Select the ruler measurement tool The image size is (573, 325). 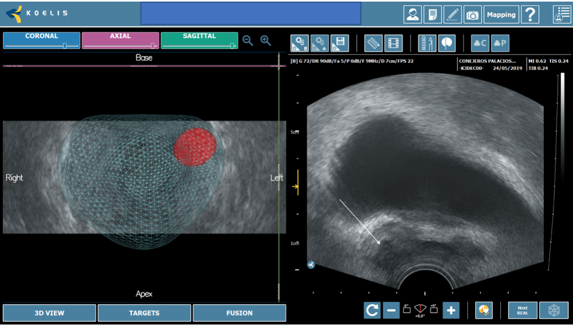[x=374, y=43]
